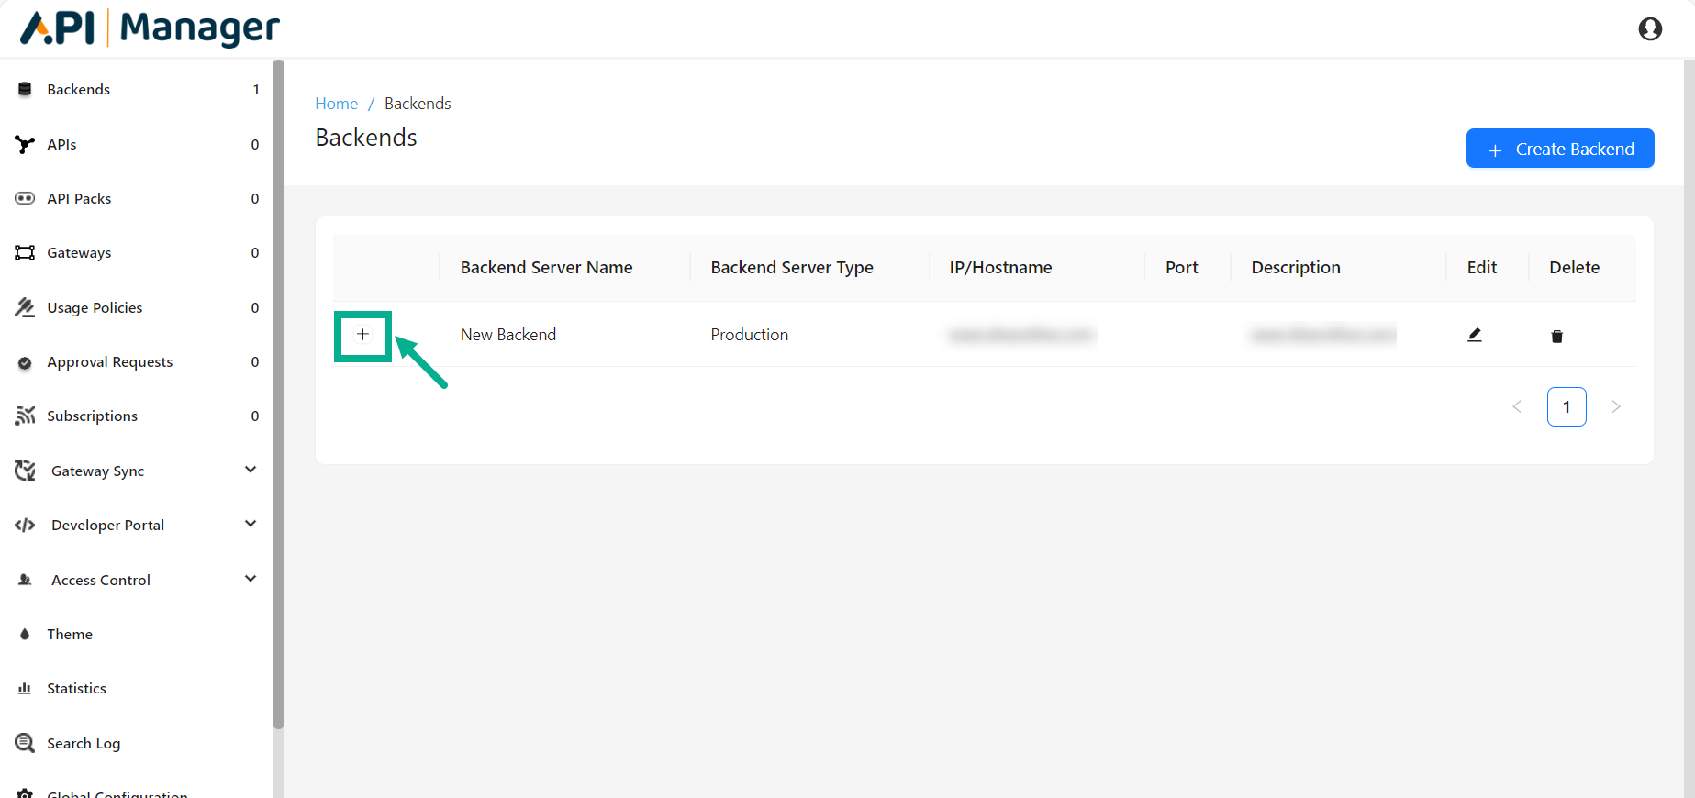Click the Usage Policies sidebar icon
Screen dimensions: 1695x798
pos(25,307)
